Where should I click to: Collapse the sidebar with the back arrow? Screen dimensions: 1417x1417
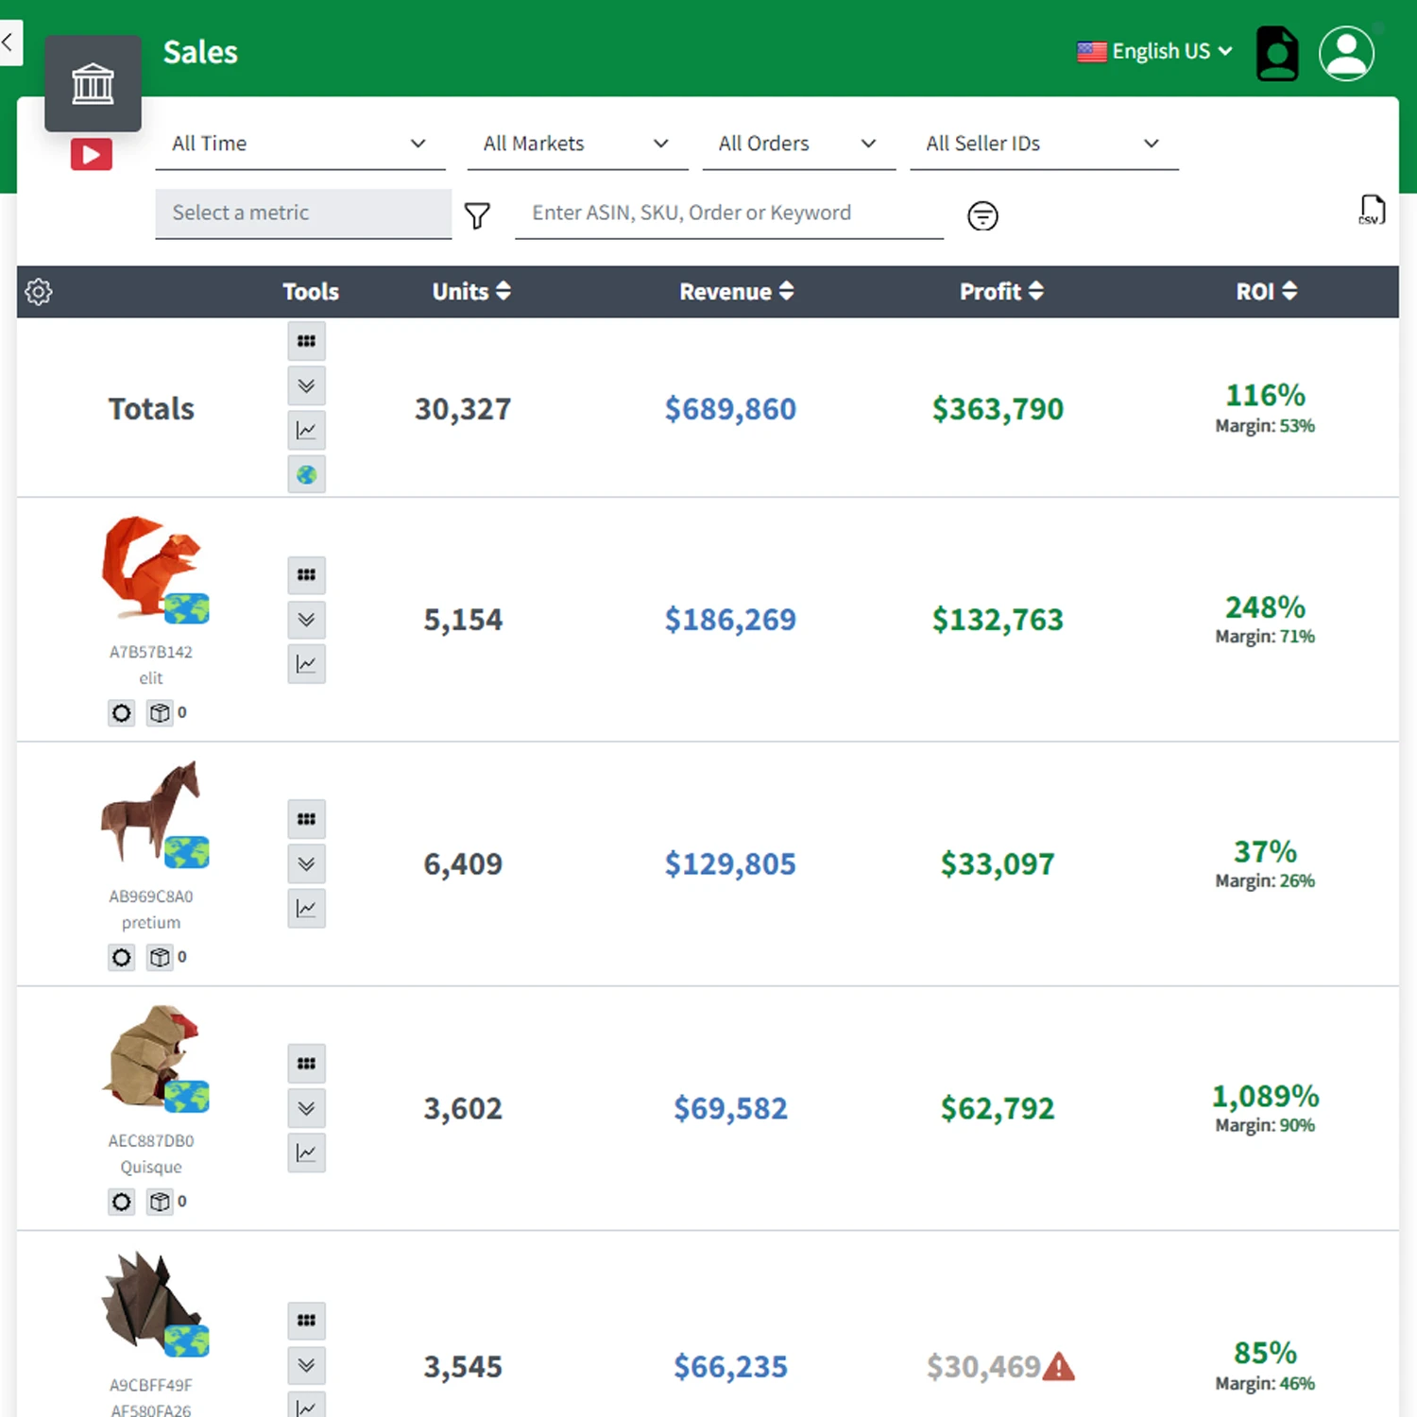tap(9, 42)
